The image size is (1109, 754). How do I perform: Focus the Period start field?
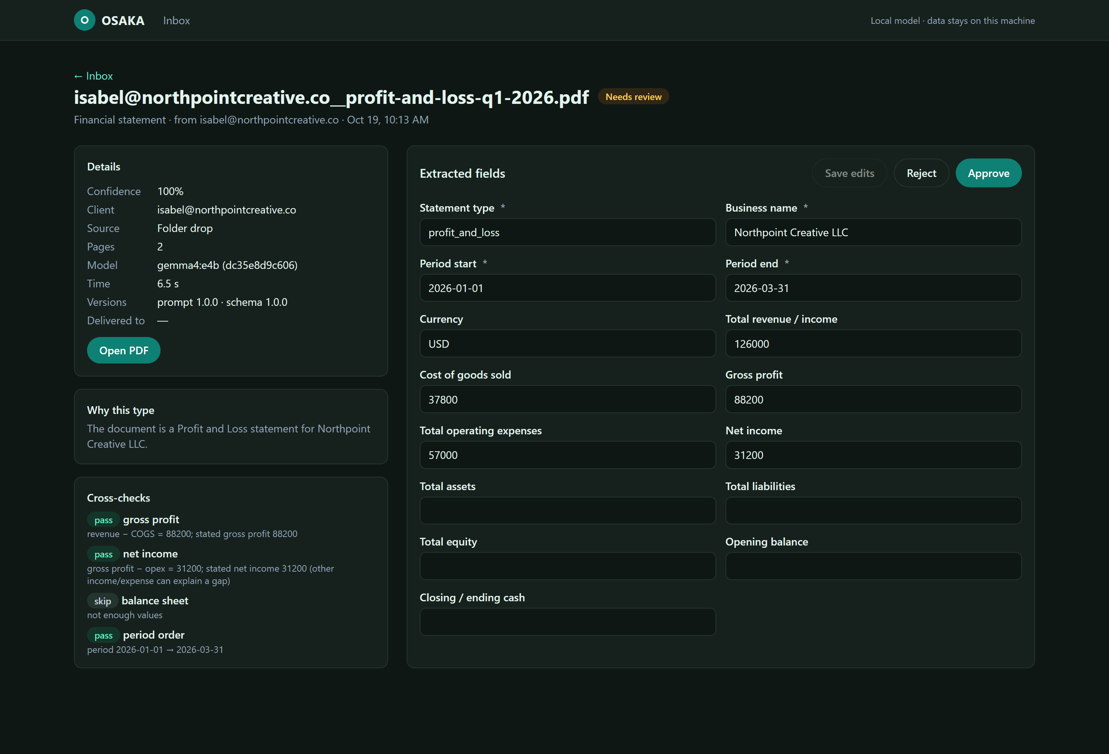567,288
